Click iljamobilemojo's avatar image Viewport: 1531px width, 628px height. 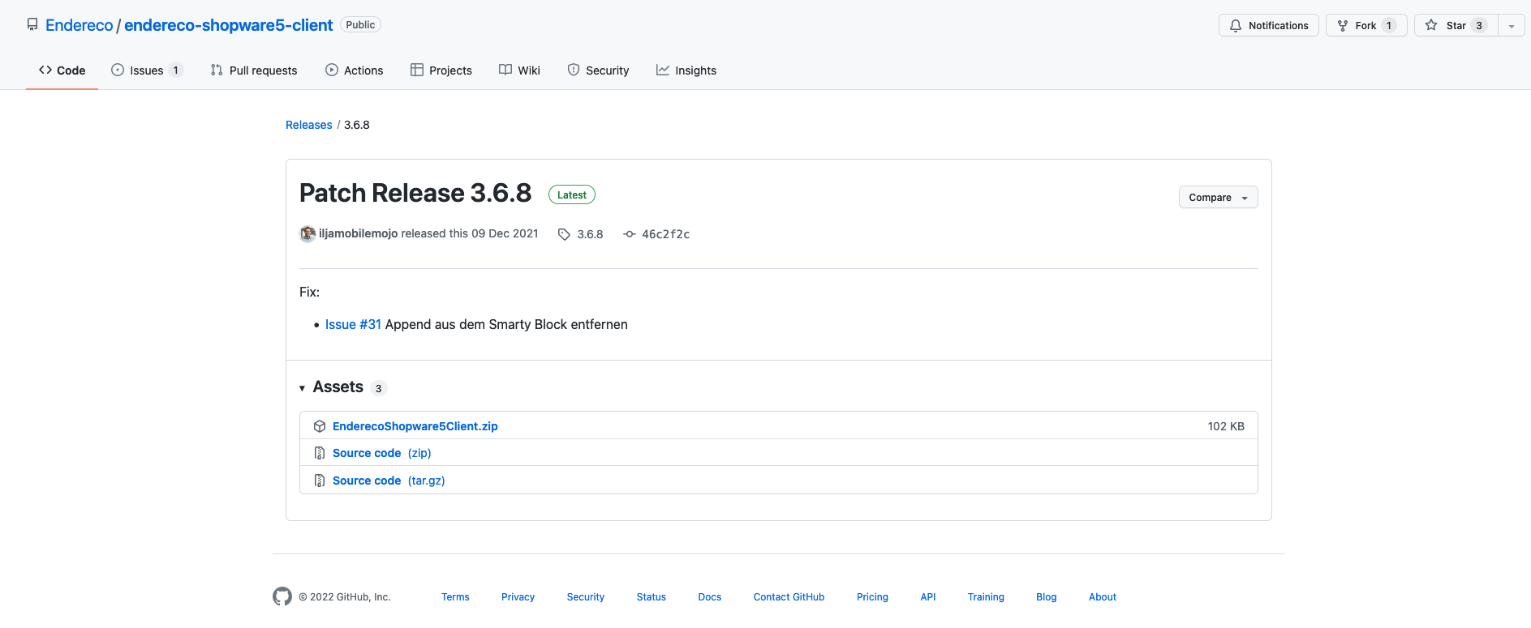[x=307, y=233]
